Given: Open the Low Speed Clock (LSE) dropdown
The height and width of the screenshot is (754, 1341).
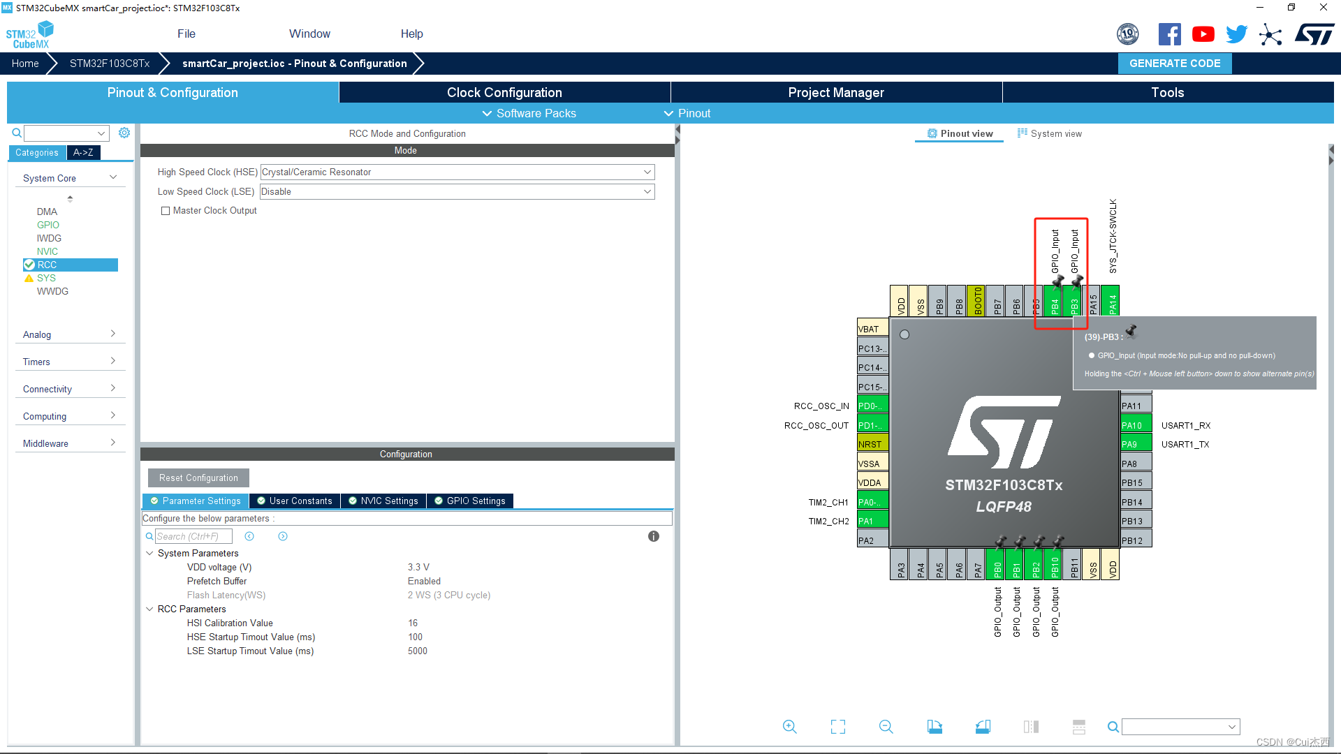Looking at the screenshot, I should (x=457, y=191).
